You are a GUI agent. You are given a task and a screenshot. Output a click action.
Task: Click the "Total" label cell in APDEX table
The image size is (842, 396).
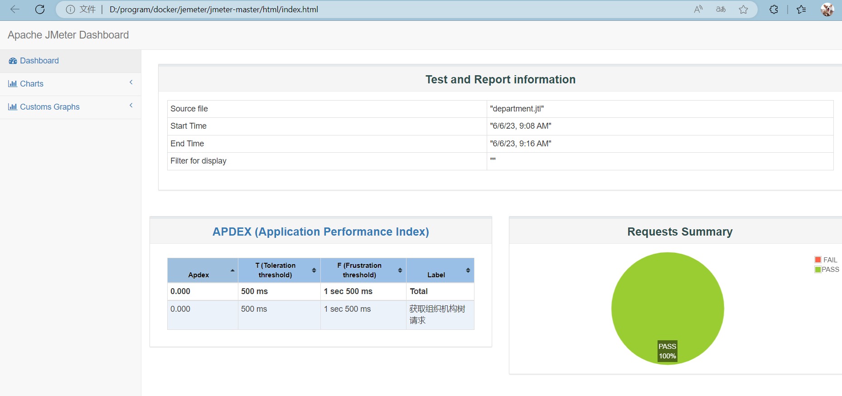440,291
